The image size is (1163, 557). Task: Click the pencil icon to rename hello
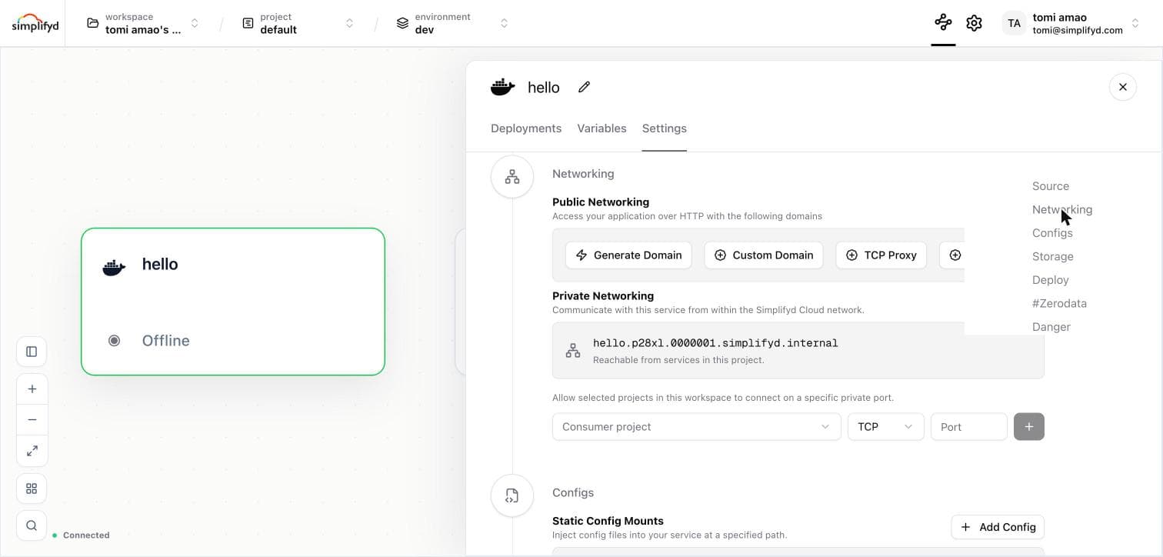tap(585, 87)
